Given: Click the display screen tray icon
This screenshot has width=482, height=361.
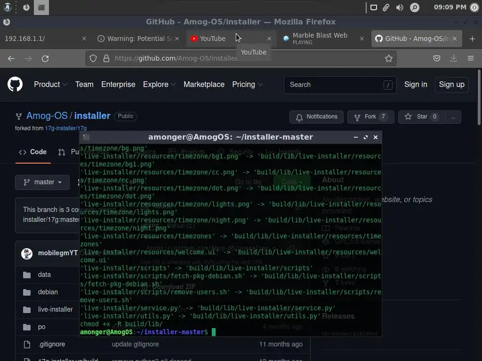Looking at the screenshot, I should [x=373, y=8].
